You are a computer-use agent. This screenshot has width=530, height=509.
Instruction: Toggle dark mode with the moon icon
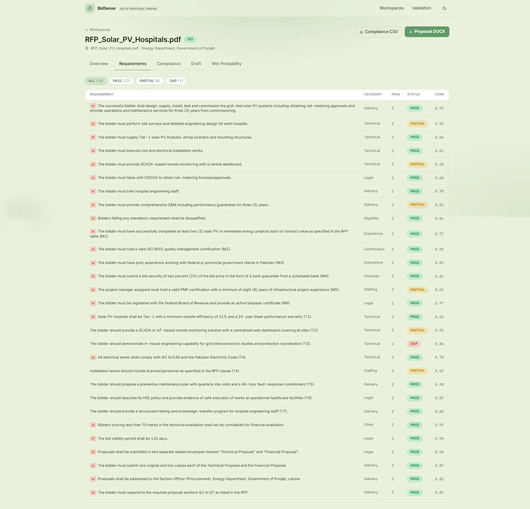[x=444, y=8]
